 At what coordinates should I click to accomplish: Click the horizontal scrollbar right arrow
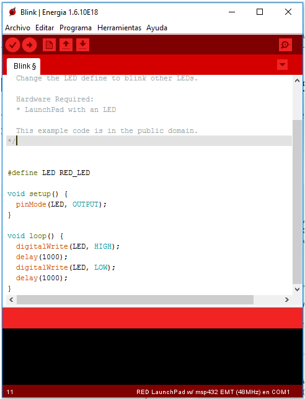pyautogui.click(x=287, y=299)
